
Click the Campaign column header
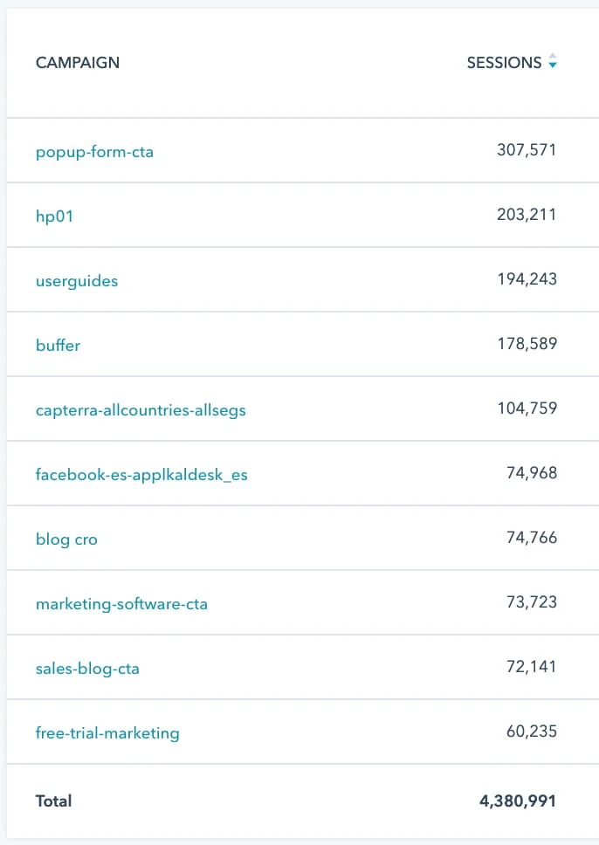(78, 63)
